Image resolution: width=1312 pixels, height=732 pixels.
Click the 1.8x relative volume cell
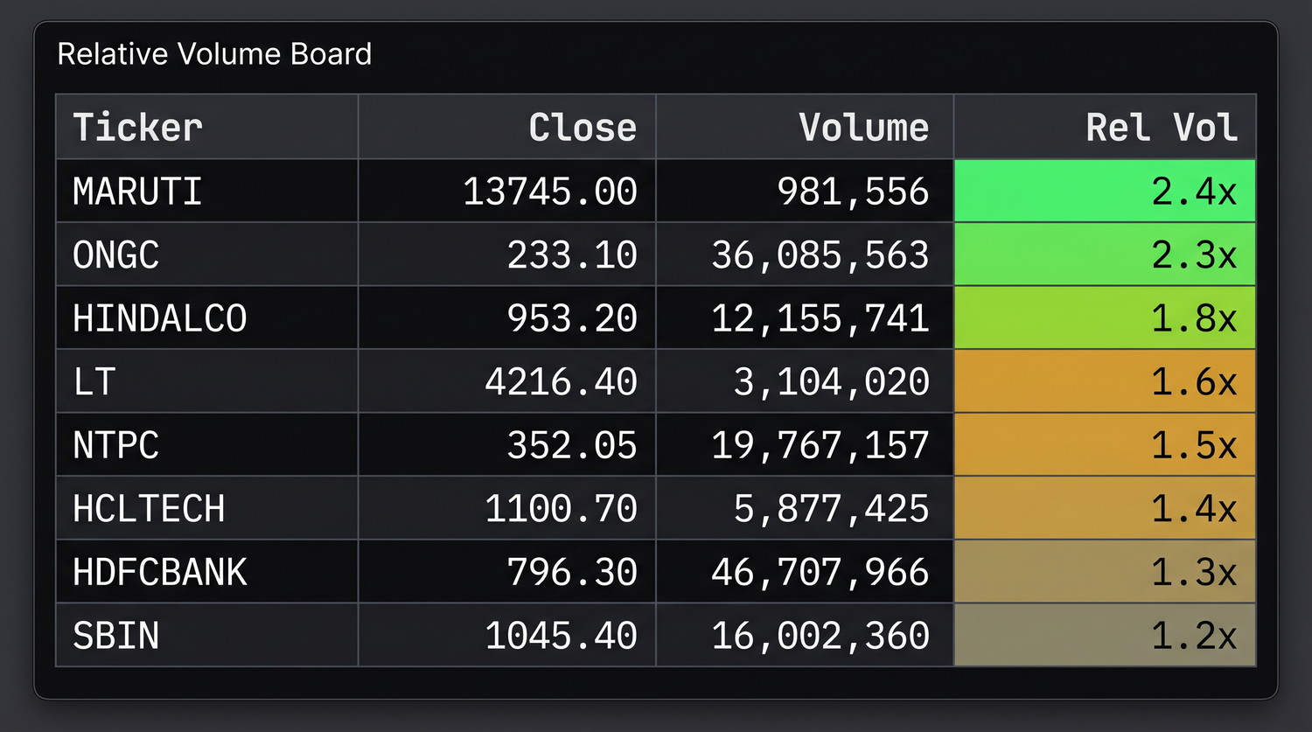click(1105, 317)
